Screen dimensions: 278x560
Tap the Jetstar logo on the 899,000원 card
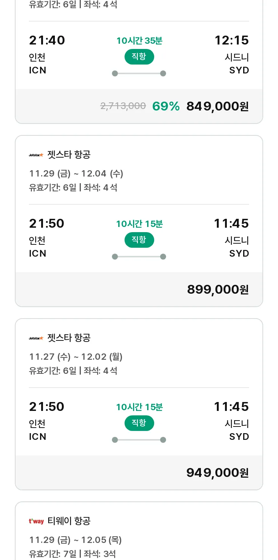(36, 155)
